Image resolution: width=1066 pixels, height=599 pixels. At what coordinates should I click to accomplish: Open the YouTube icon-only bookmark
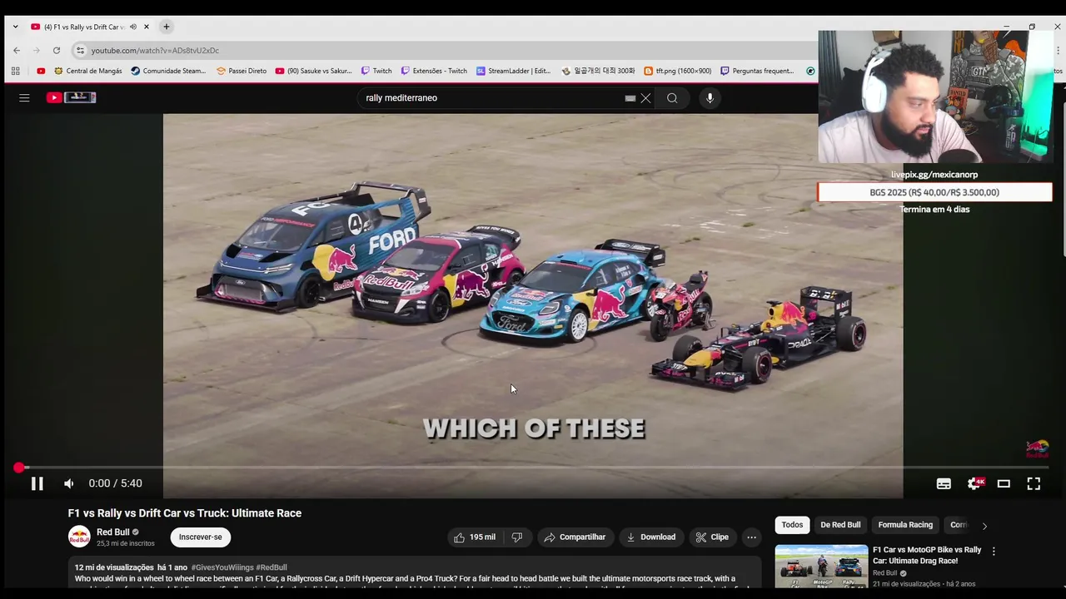tap(41, 71)
